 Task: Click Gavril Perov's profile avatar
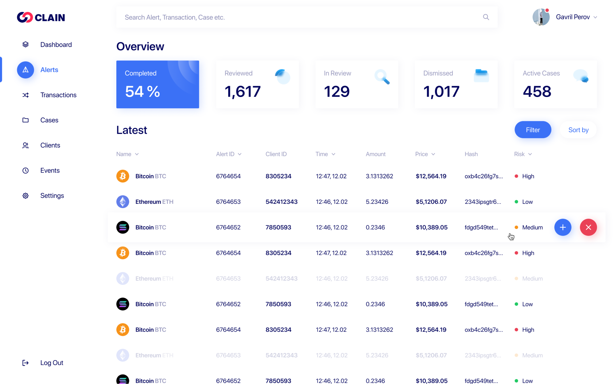[541, 17]
